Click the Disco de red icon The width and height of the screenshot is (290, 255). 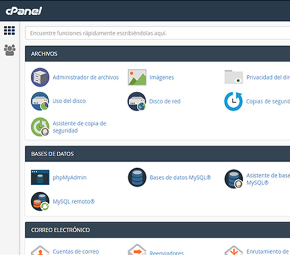[x=137, y=101]
